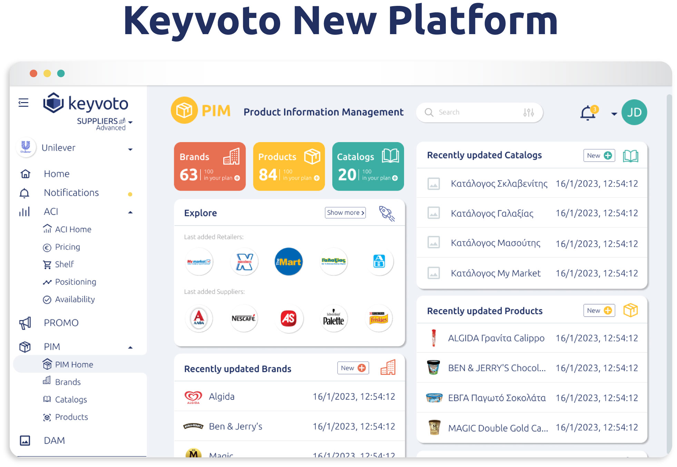Viewport: 677px width, 467px height.
Task: Open PROMO in the sidebar
Action: coord(61,323)
